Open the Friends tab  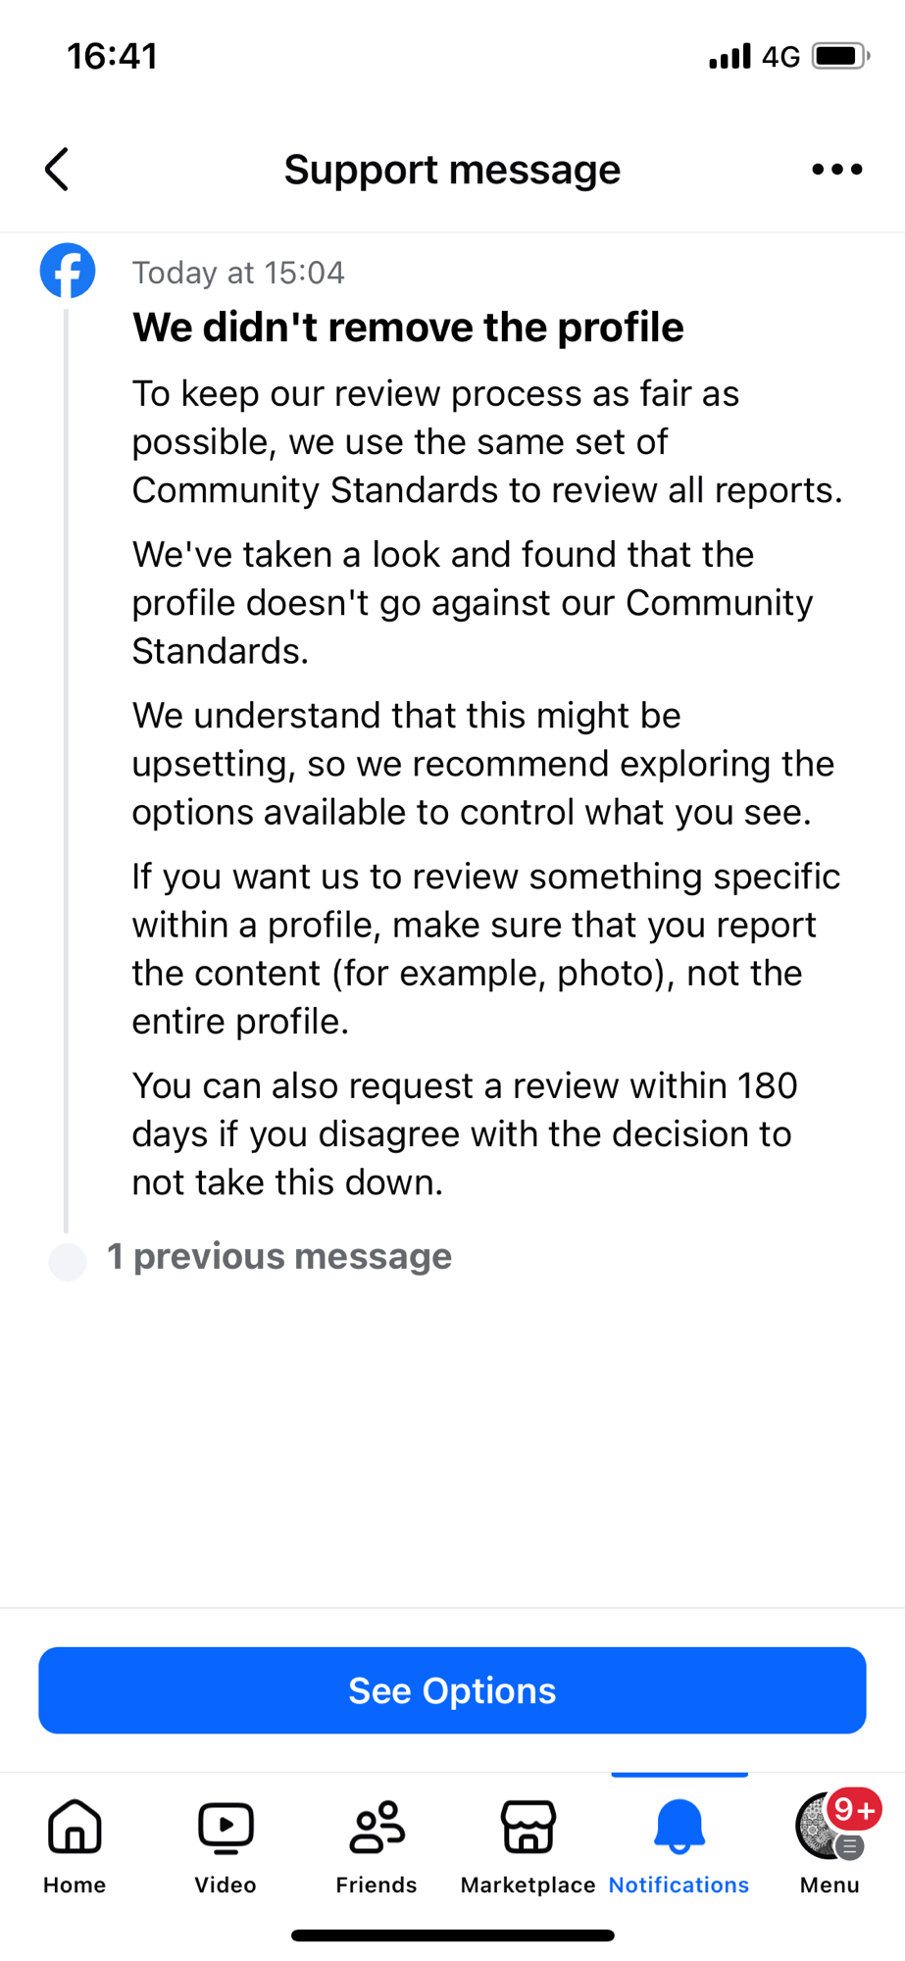377,1844
